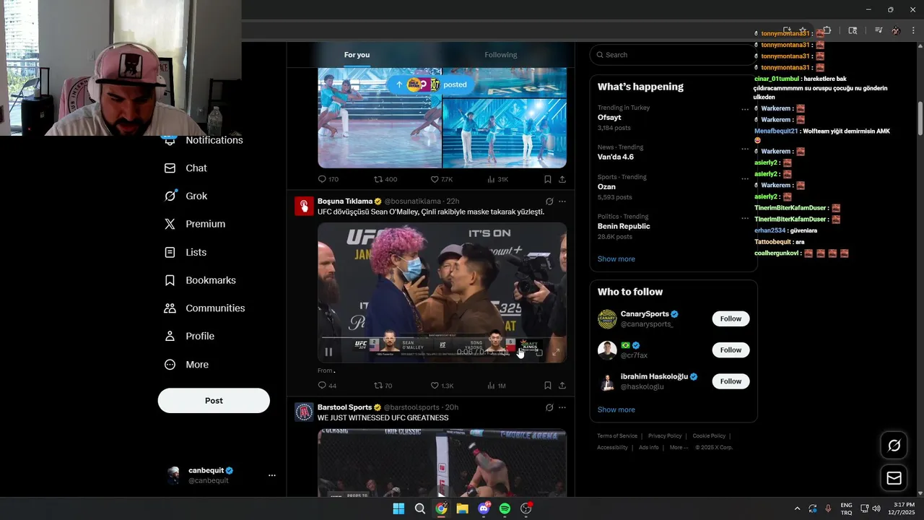The width and height of the screenshot is (924, 520).
Task: Follow the cr7fax account
Action: (731, 350)
